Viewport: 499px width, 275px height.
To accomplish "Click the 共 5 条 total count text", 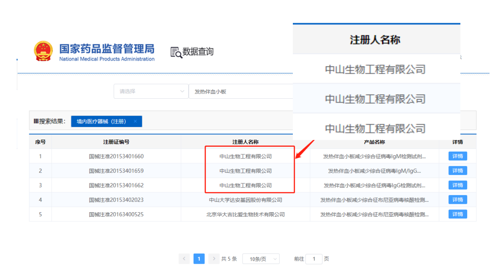I will click(229, 259).
